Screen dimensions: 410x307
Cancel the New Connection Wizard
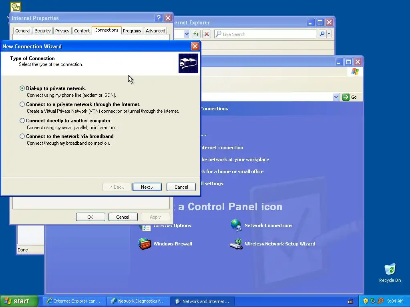(x=181, y=187)
